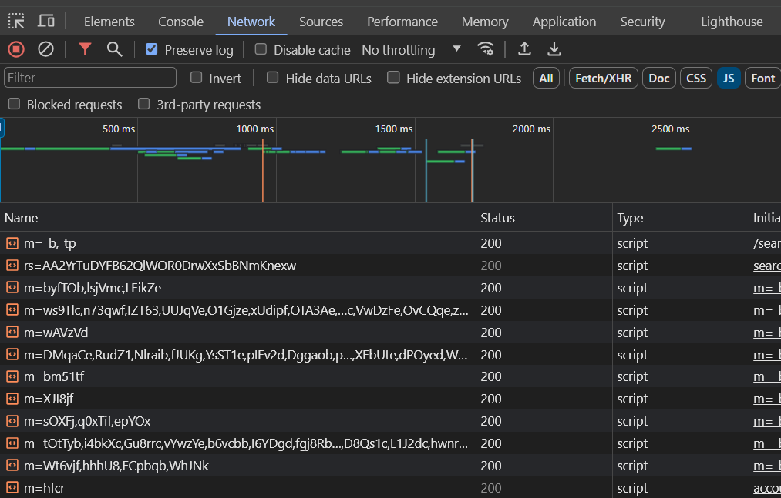The width and height of the screenshot is (781, 498).
Task: Open the Performance panel tab
Action: 402,21
